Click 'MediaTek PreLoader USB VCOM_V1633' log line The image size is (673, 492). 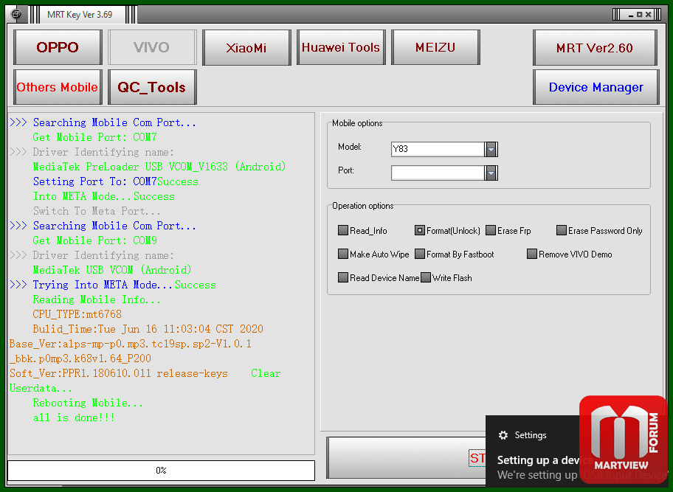point(159,167)
